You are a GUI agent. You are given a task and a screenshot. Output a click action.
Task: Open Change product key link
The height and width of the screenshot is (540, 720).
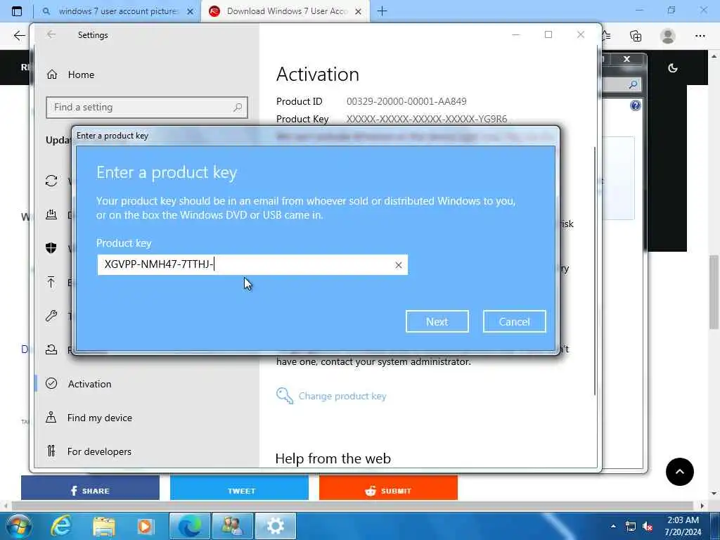coord(342,396)
